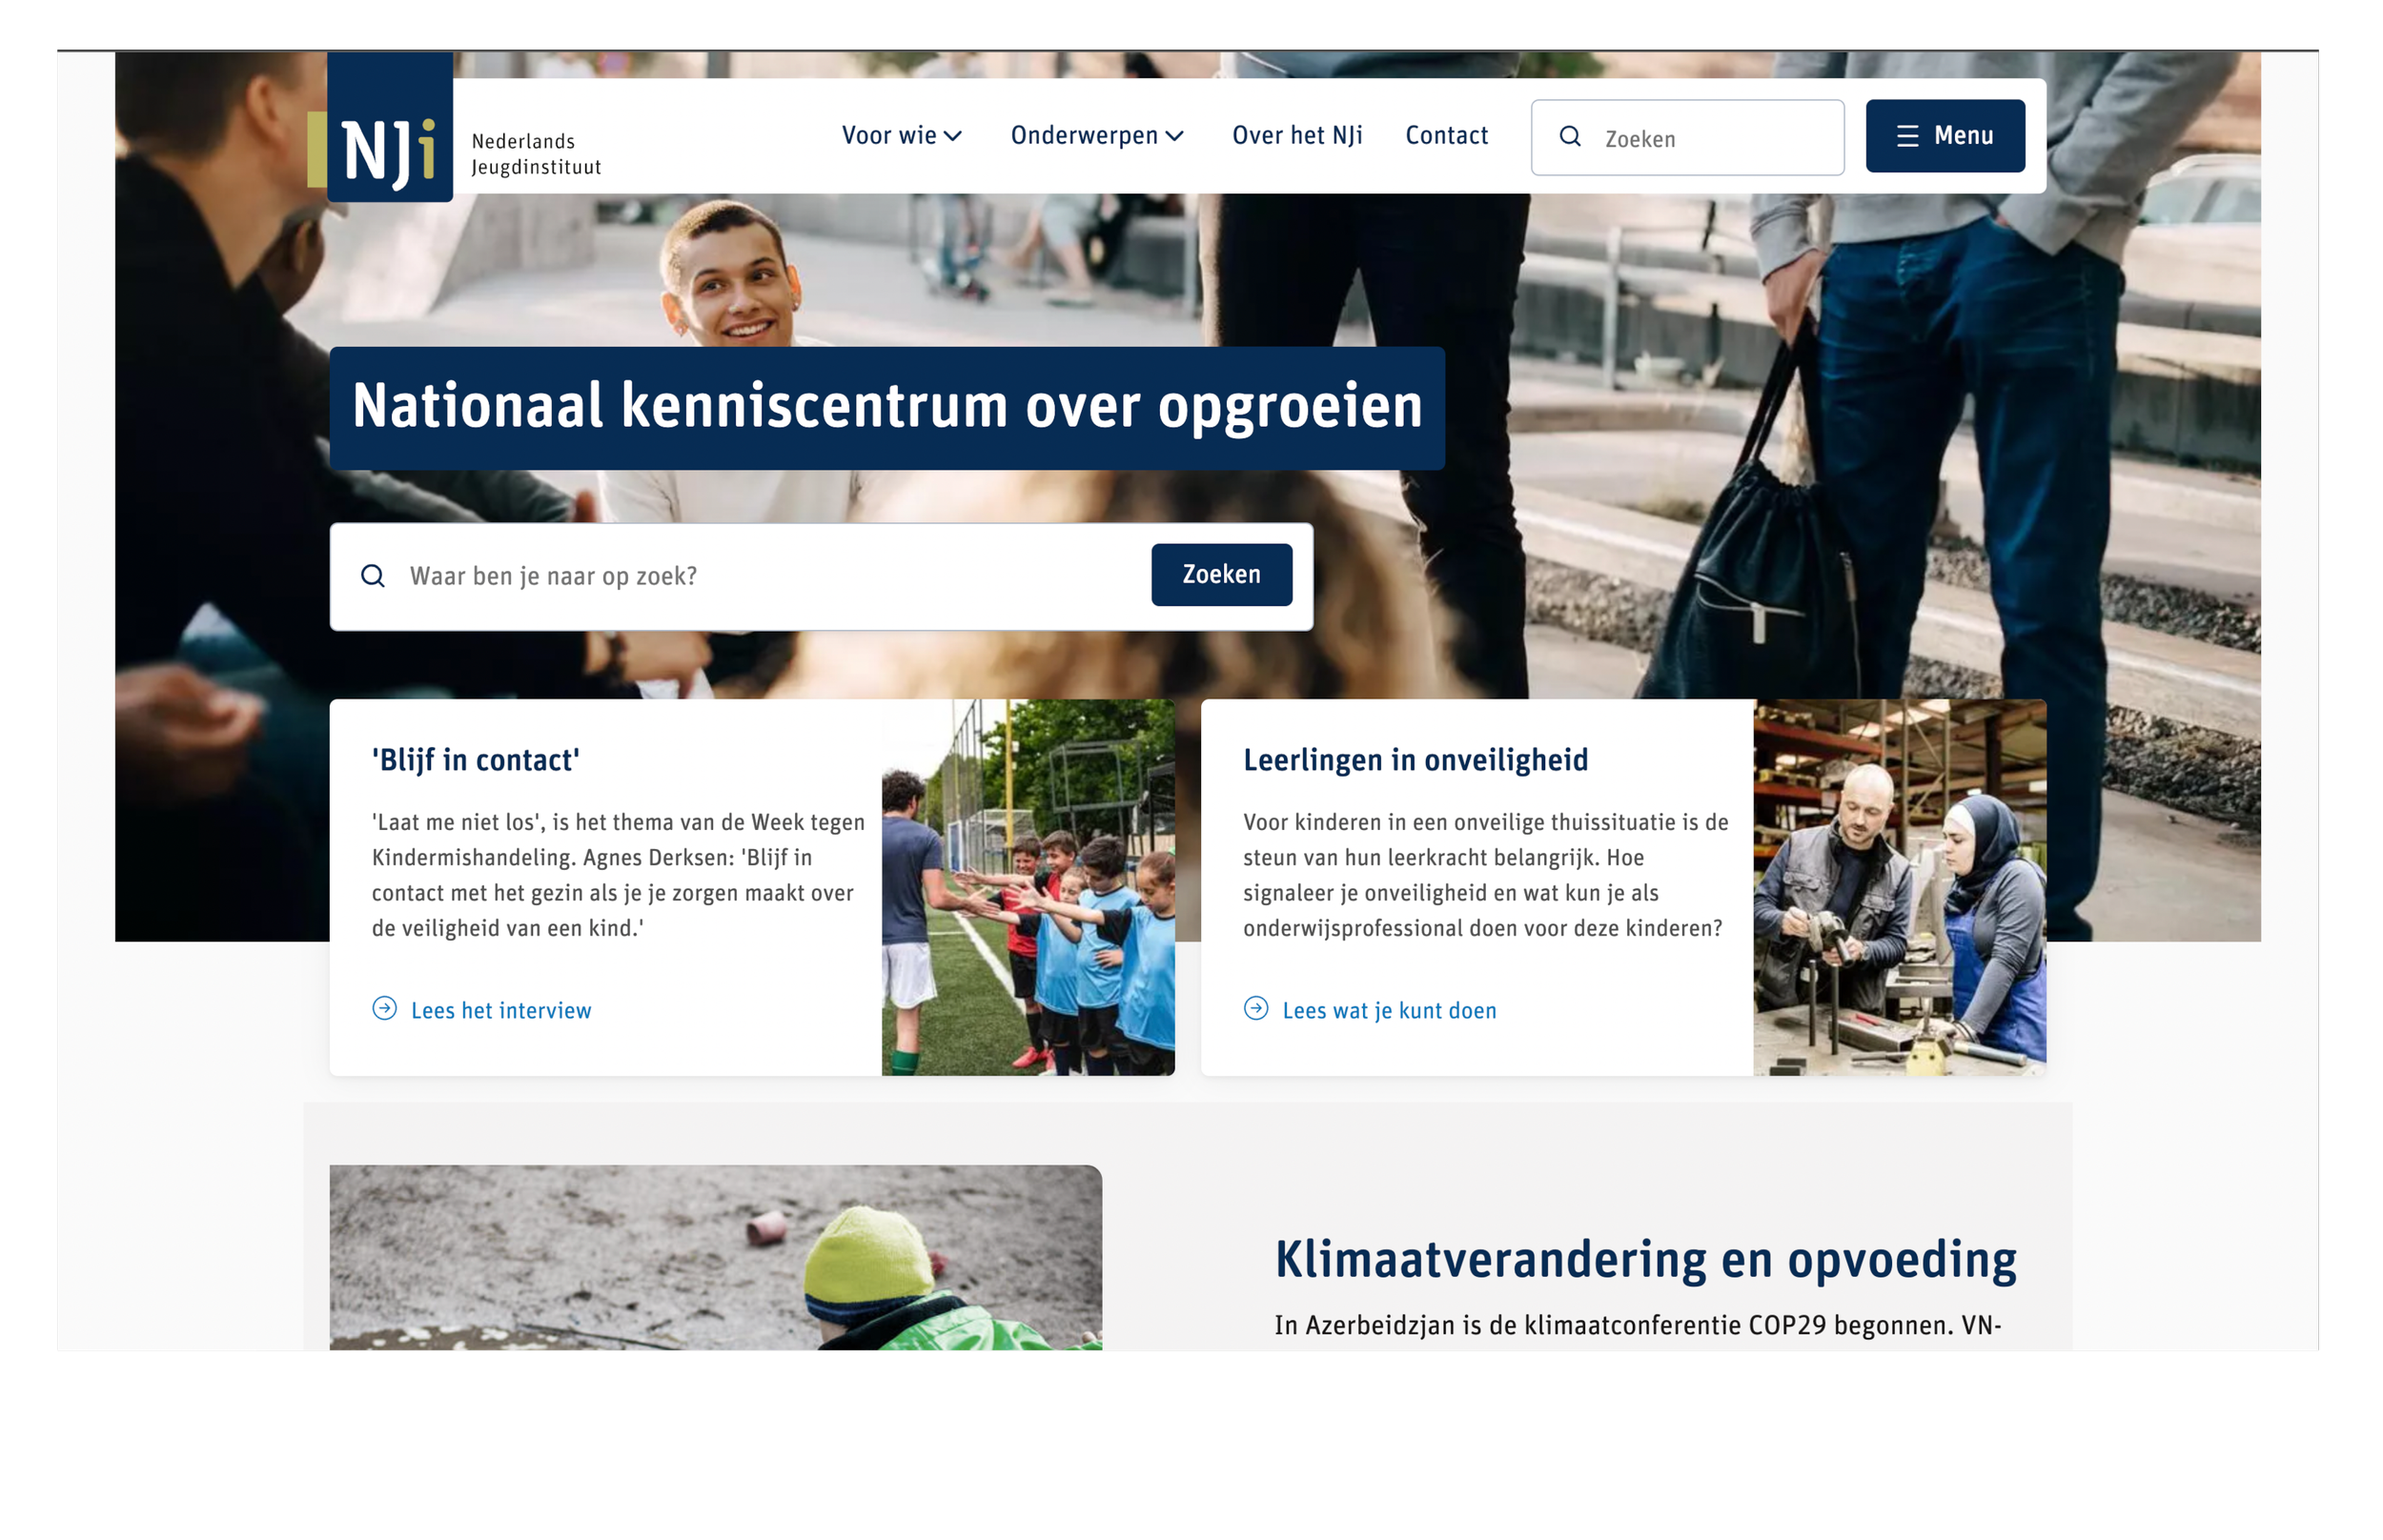Open the football kids high-five photo
2383x1540 pixels.
tap(1027, 887)
